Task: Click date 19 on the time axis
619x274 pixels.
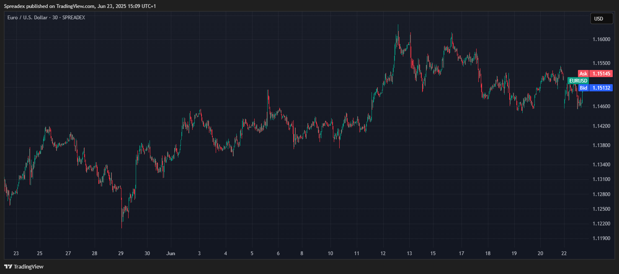Action: [x=514, y=253]
